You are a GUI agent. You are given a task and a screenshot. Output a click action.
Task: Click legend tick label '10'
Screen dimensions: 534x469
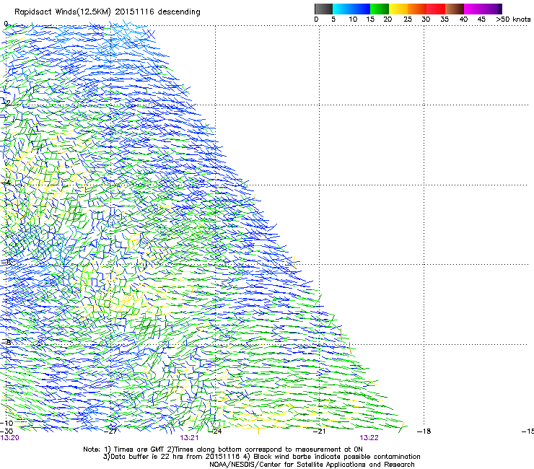coord(353,19)
